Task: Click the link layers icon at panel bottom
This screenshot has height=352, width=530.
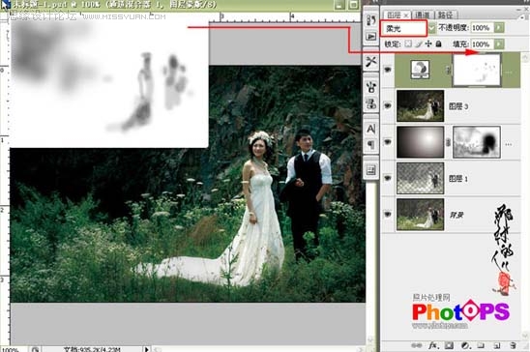Action: click(417, 345)
